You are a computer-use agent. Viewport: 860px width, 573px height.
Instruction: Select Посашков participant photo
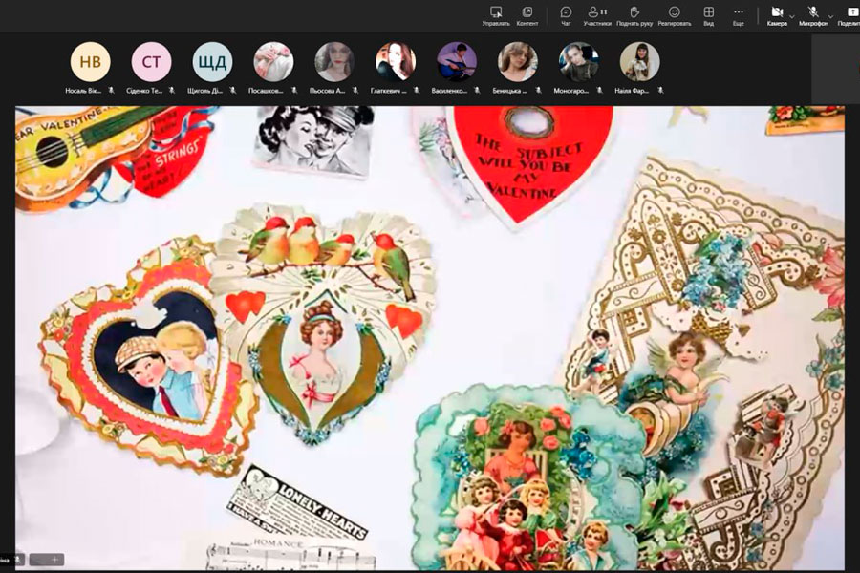(273, 61)
